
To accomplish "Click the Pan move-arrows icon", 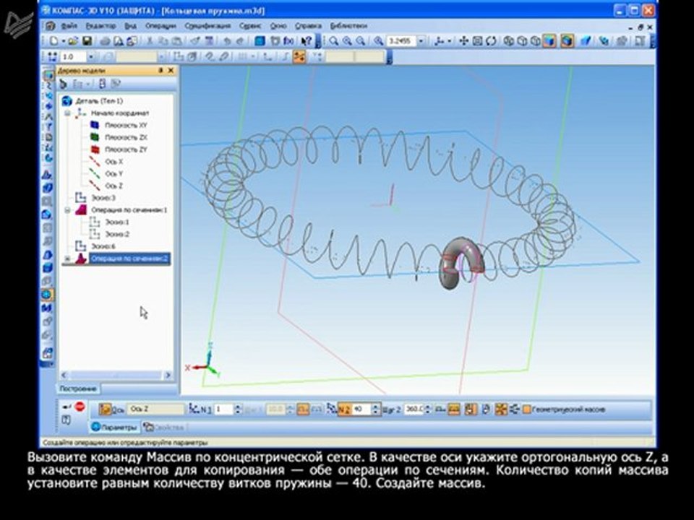I will 463,41.
